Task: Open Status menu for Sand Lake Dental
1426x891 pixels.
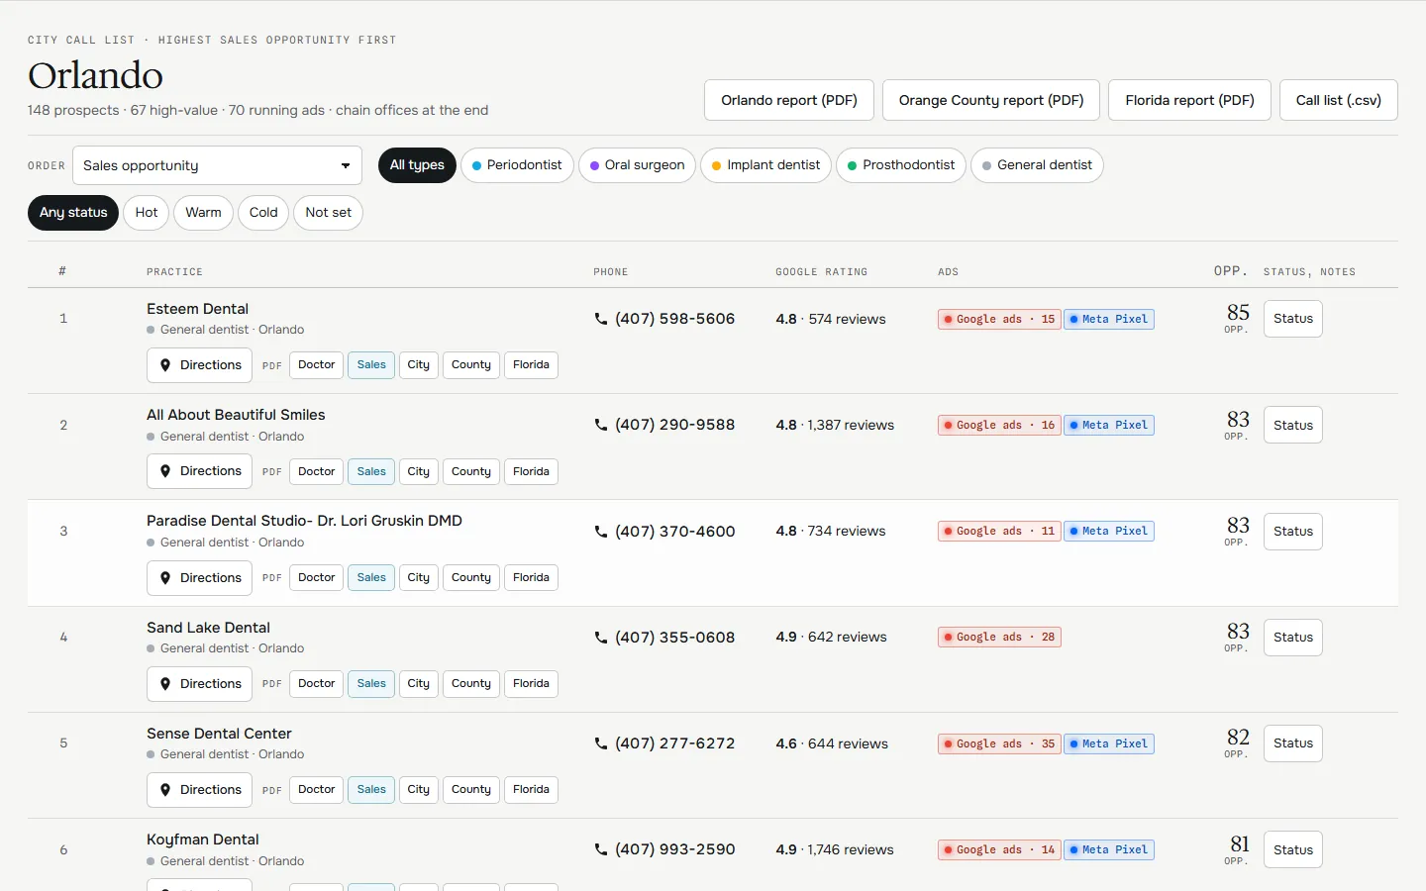Action: [x=1293, y=638]
